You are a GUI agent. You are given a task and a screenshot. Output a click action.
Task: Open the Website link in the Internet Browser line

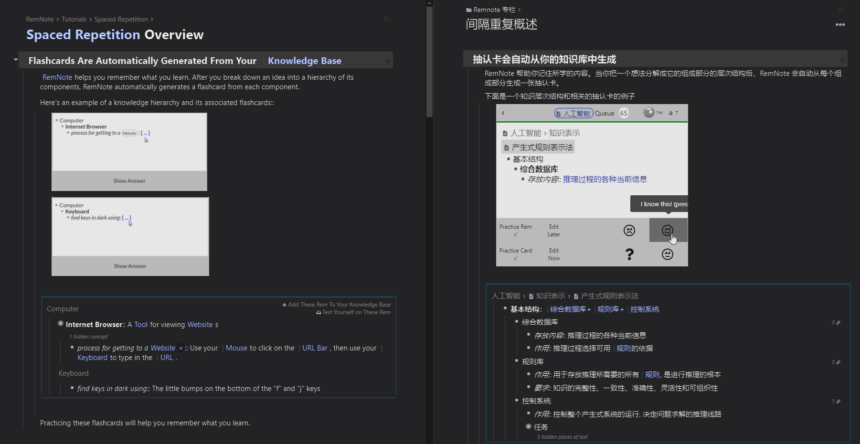(x=200, y=325)
